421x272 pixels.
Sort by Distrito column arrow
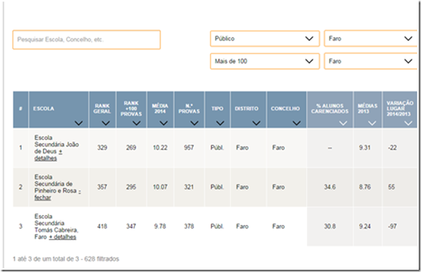coord(257,123)
